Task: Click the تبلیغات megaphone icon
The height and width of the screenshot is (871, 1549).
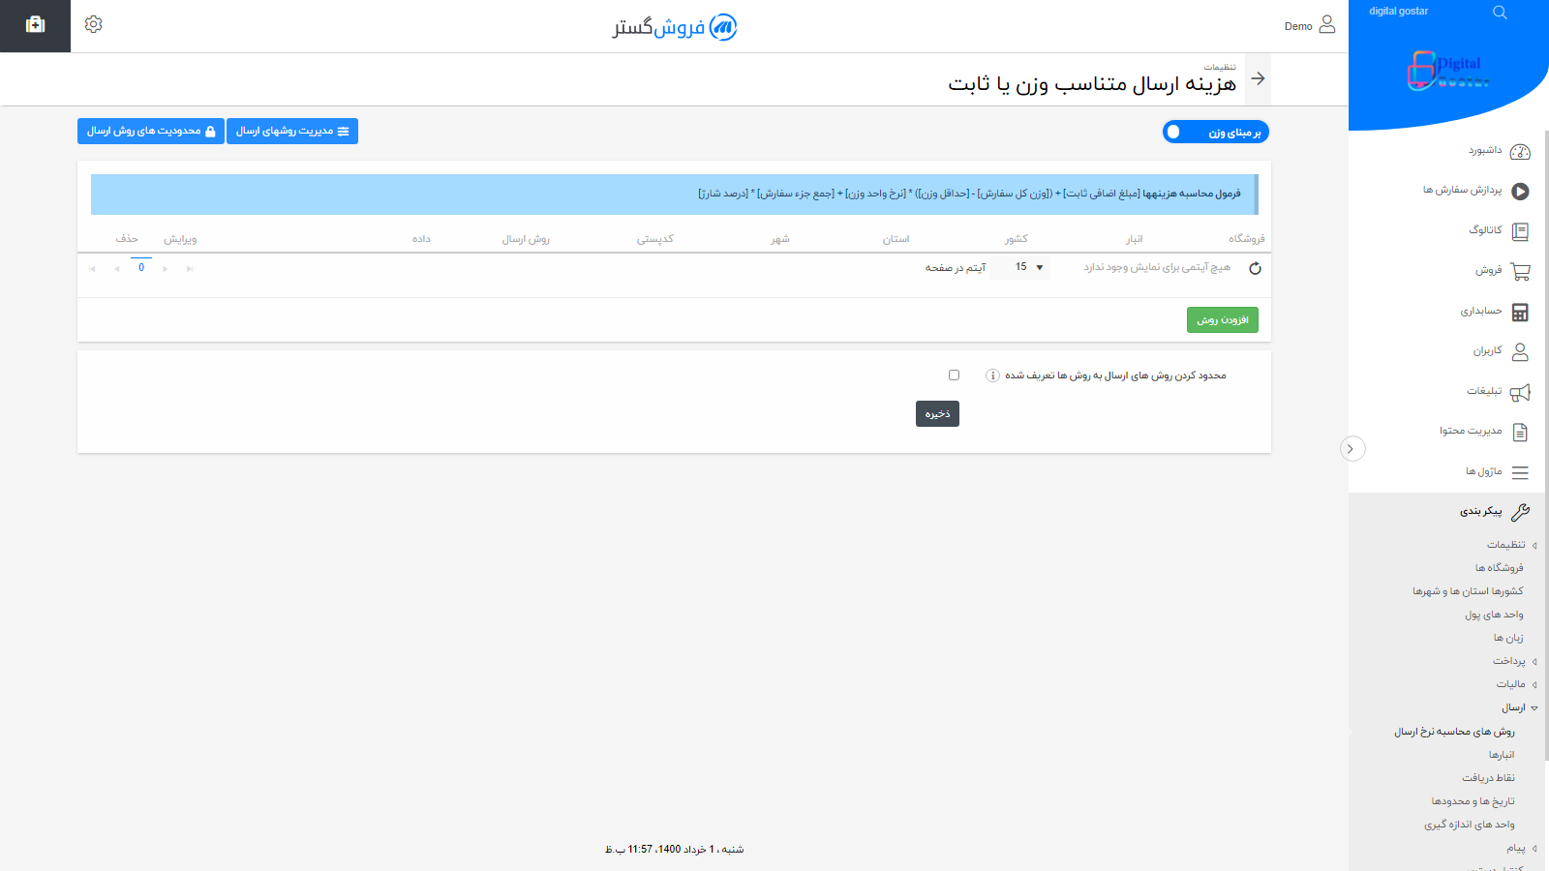Action: point(1521,392)
